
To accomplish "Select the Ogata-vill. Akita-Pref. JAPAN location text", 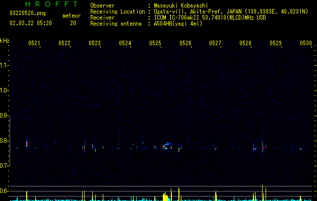I will (198, 12).
